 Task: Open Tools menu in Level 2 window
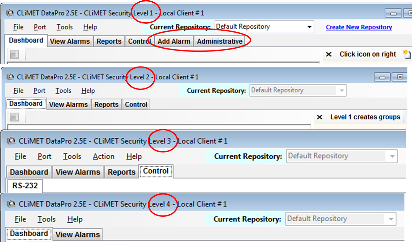pos(63,91)
